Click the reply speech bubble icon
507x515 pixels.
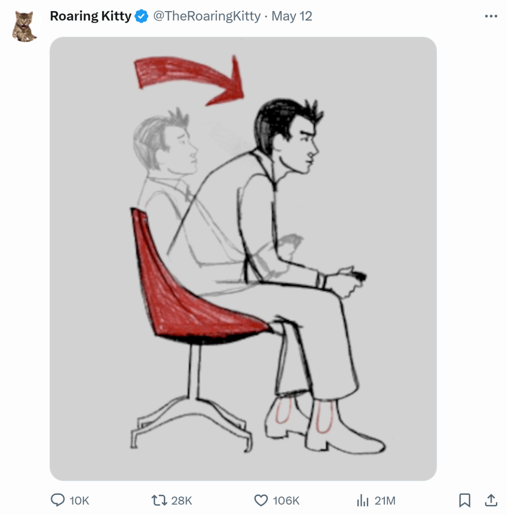pyautogui.click(x=58, y=500)
